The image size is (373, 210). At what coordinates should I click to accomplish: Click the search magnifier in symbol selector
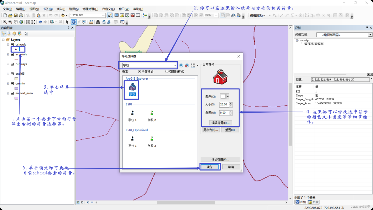click(181, 66)
